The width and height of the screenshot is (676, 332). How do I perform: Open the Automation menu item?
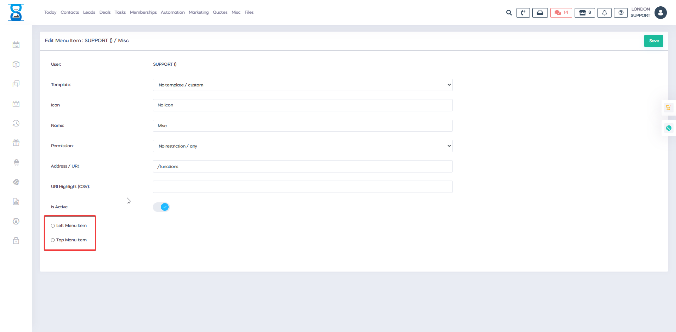pos(173,12)
